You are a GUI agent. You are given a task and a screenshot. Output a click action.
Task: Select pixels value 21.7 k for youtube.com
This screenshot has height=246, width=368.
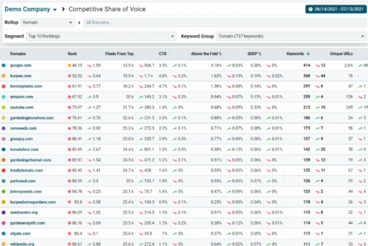tap(128, 107)
